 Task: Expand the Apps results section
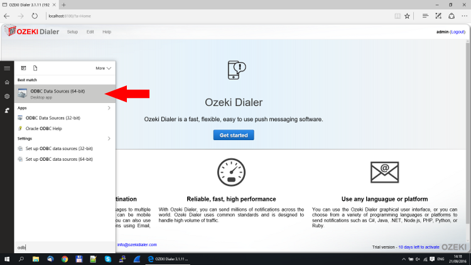[109, 108]
